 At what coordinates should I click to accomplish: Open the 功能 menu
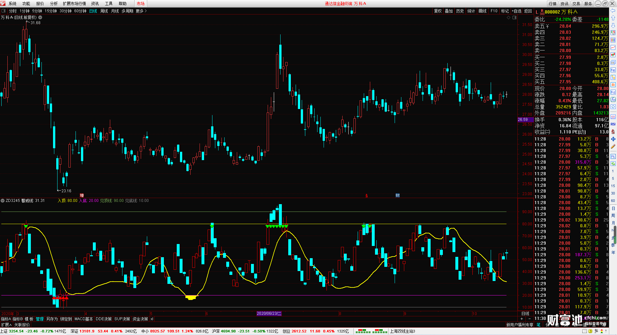coord(26,4)
